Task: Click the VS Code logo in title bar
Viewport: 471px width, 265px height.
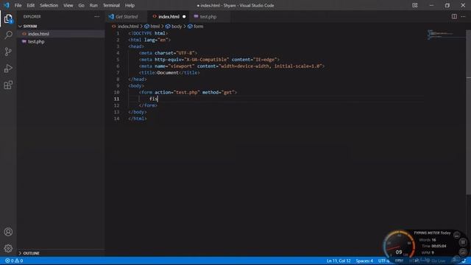Action: [x=7, y=5]
